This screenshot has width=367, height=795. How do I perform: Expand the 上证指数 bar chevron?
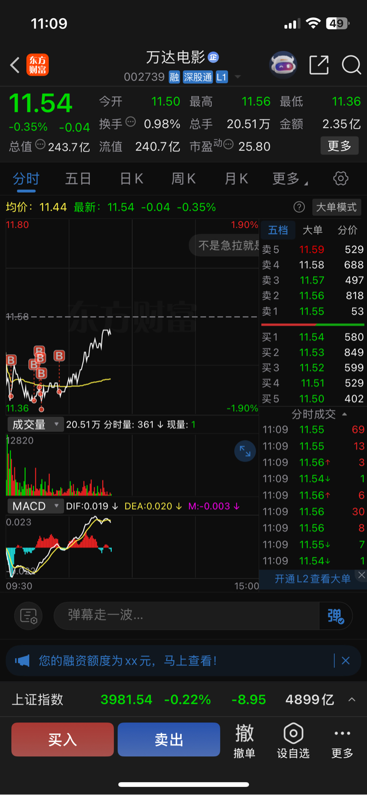[x=352, y=699]
